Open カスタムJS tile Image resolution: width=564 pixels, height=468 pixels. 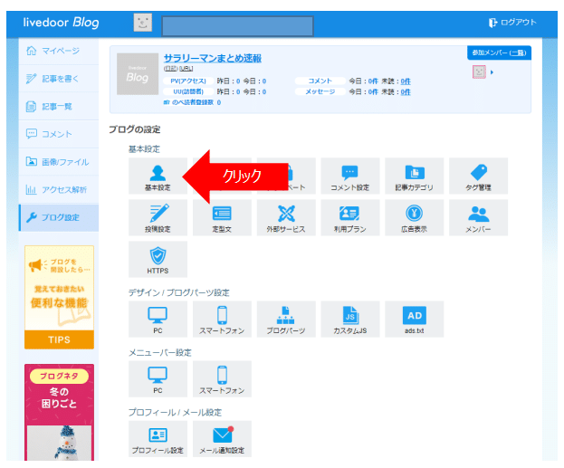coord(350,319)
